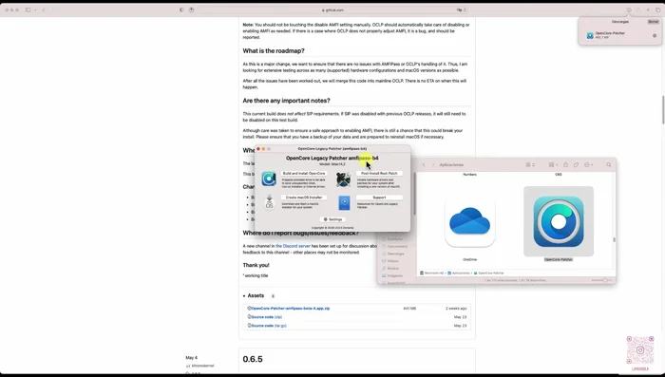This screenshot has width=665, height=377.
Task: Toggle the Safari sidebar button
Action: point(28,9)
